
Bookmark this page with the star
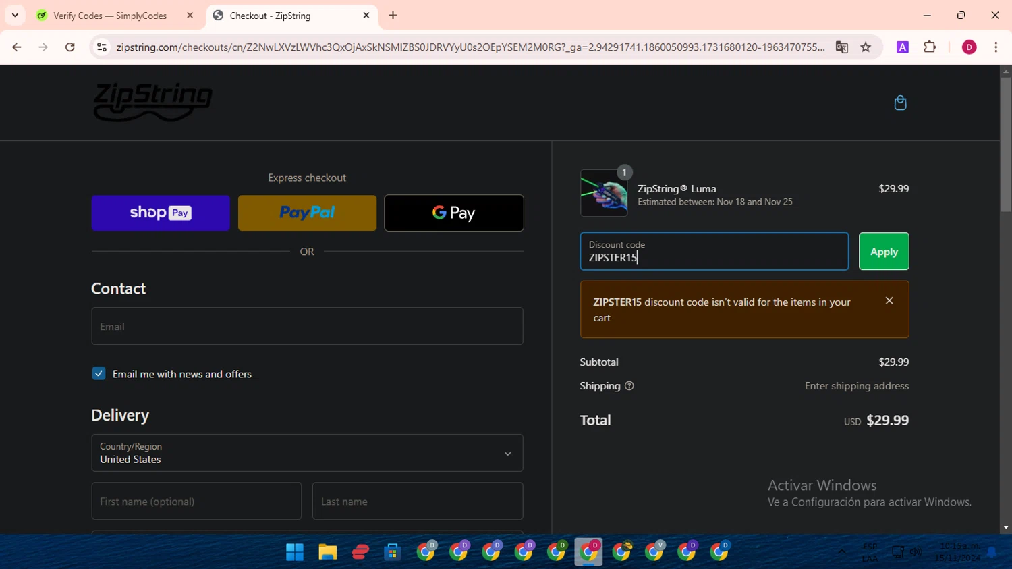point(866,47)
